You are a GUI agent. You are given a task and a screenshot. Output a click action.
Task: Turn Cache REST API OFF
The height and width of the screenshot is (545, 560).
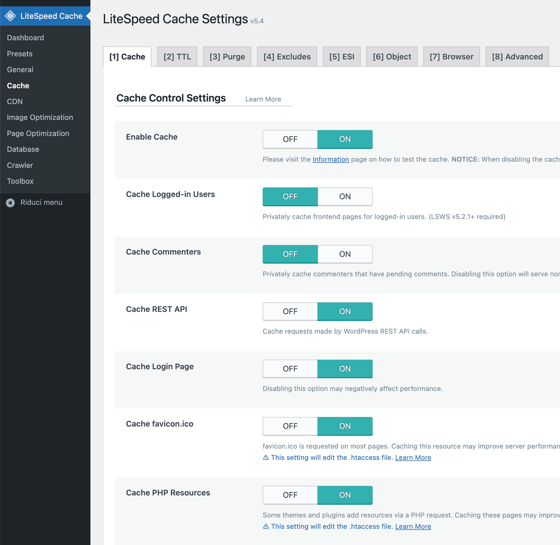click(290, 312)
